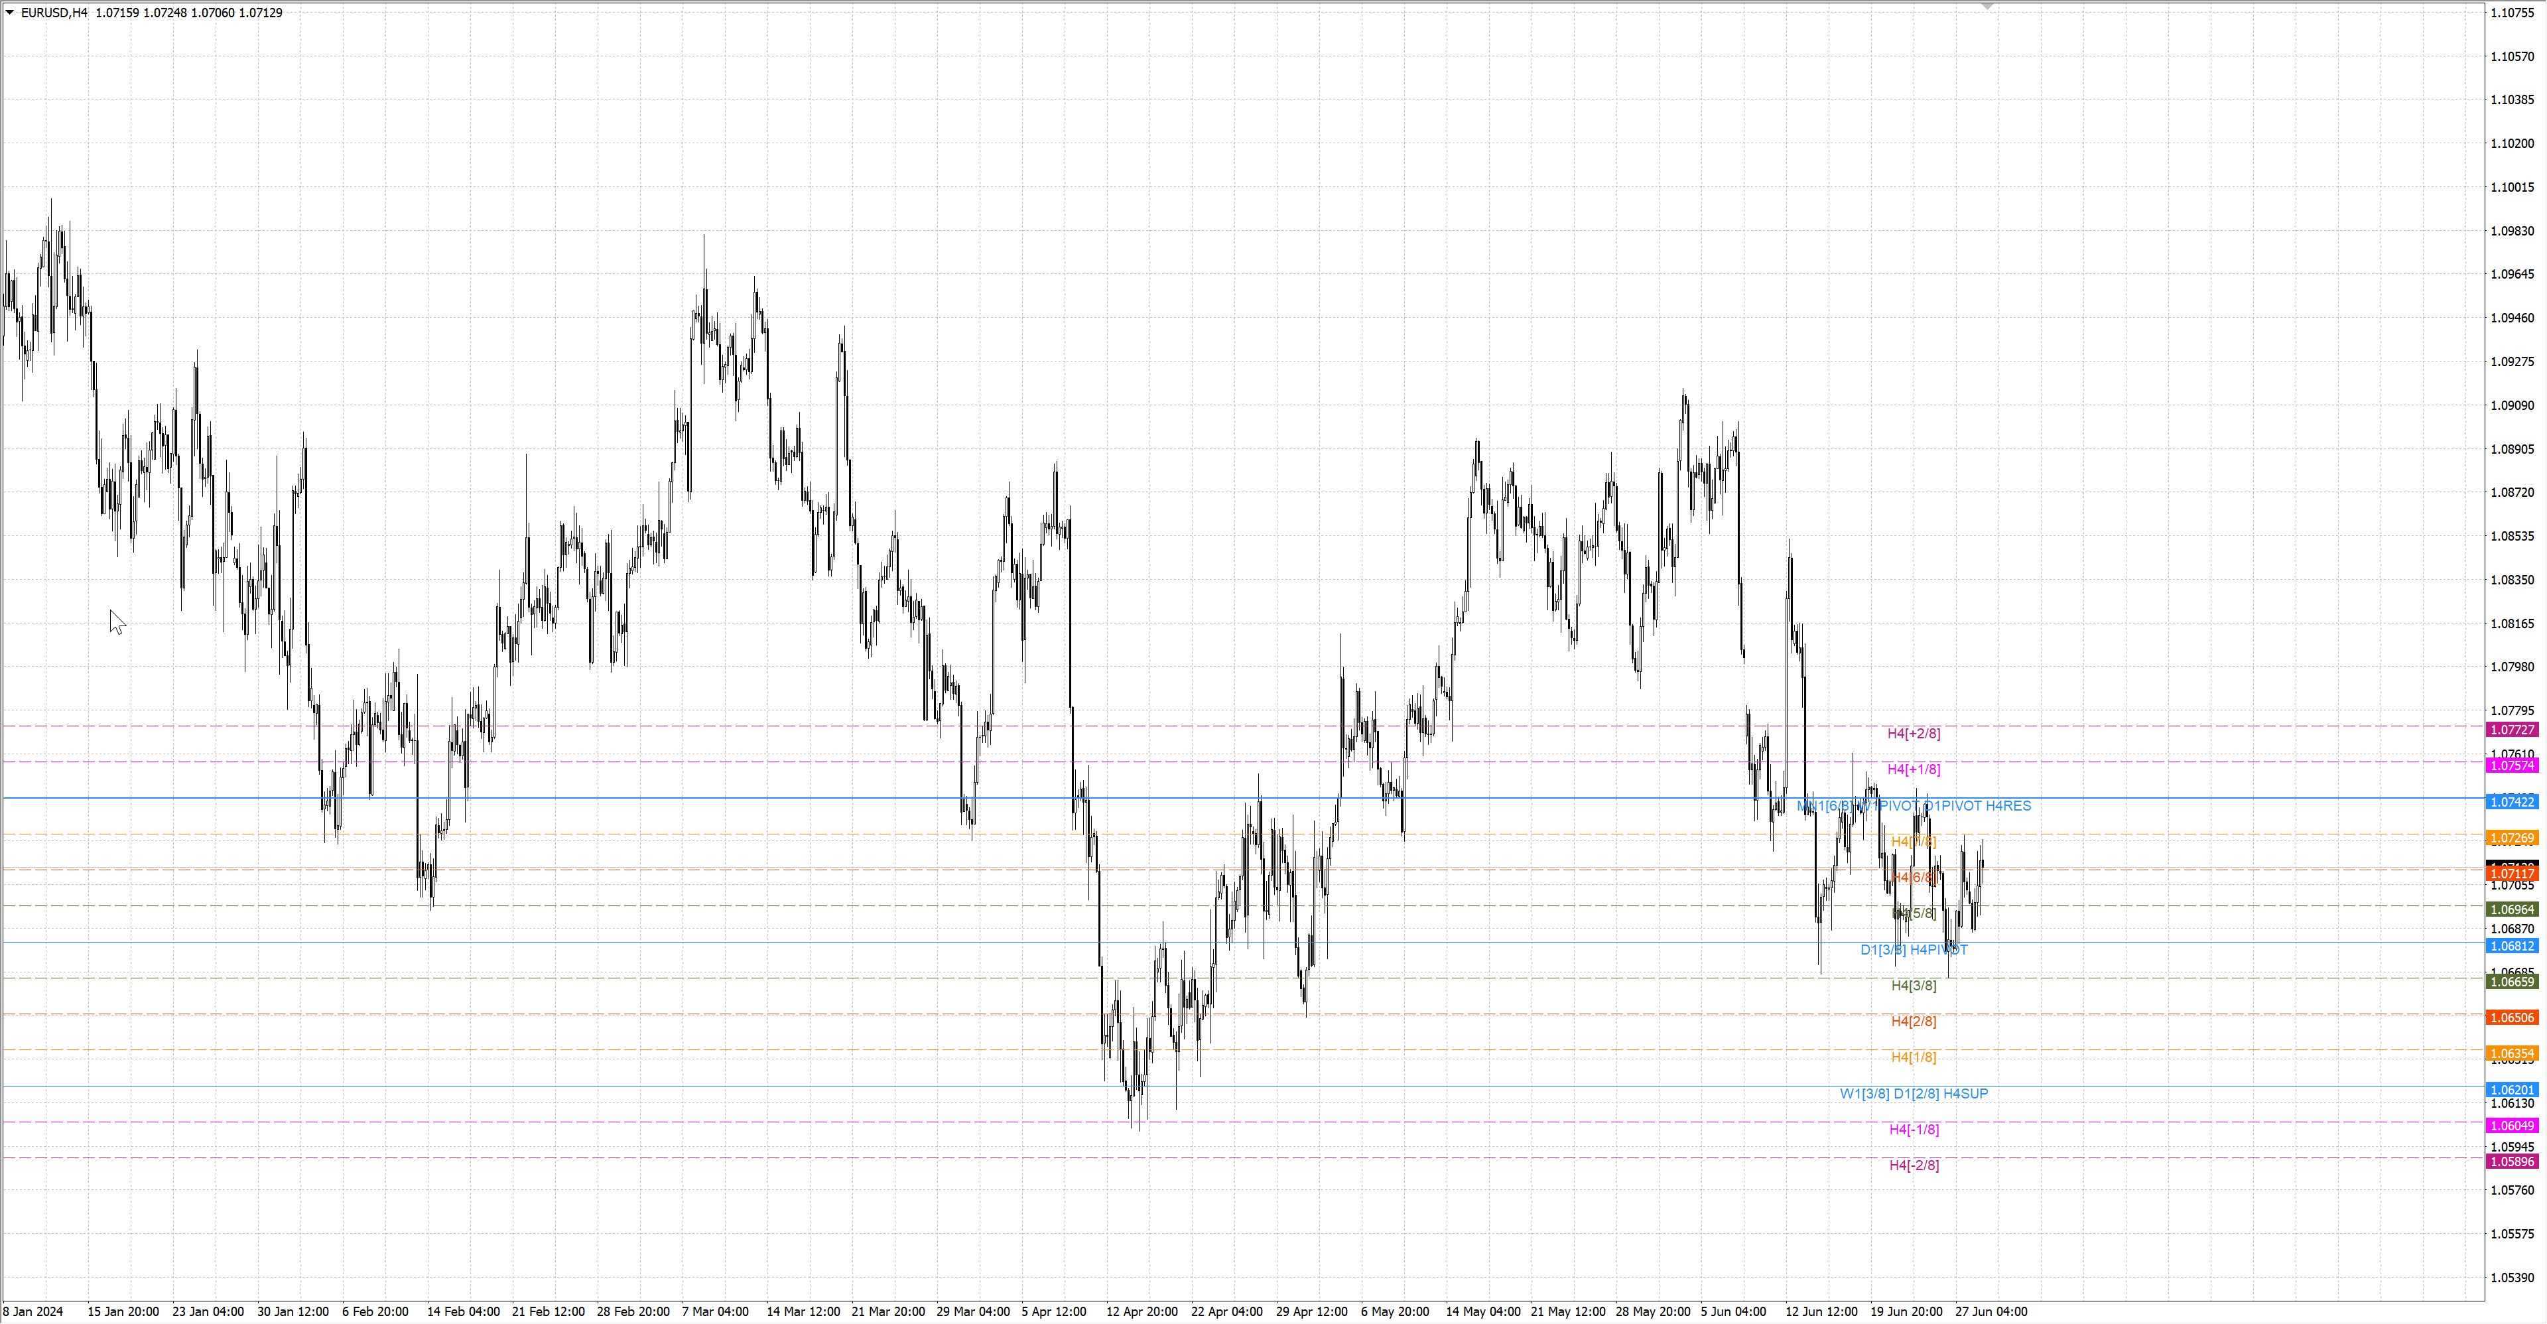Open the dropdown arrow beside EURUSD,H4
This screenshot has width=2547, height=1324.
click(x=10, y=13)
